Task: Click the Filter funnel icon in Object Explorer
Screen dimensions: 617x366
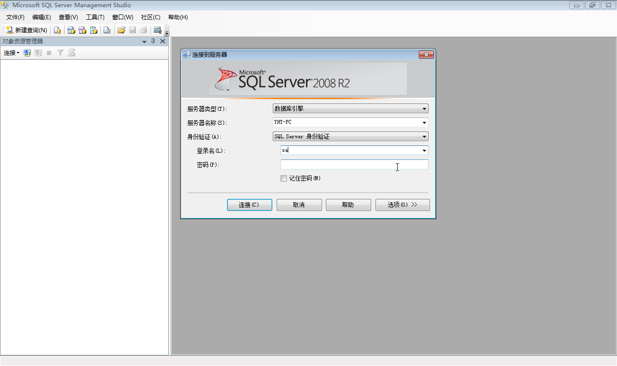Action: point(60,52)
